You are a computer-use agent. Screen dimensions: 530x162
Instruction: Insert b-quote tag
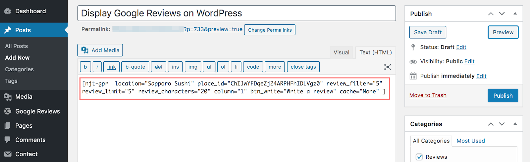135,67
